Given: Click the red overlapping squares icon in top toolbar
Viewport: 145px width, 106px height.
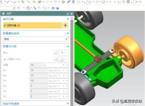Looking at the screenshot, I should tap(40, 2).
